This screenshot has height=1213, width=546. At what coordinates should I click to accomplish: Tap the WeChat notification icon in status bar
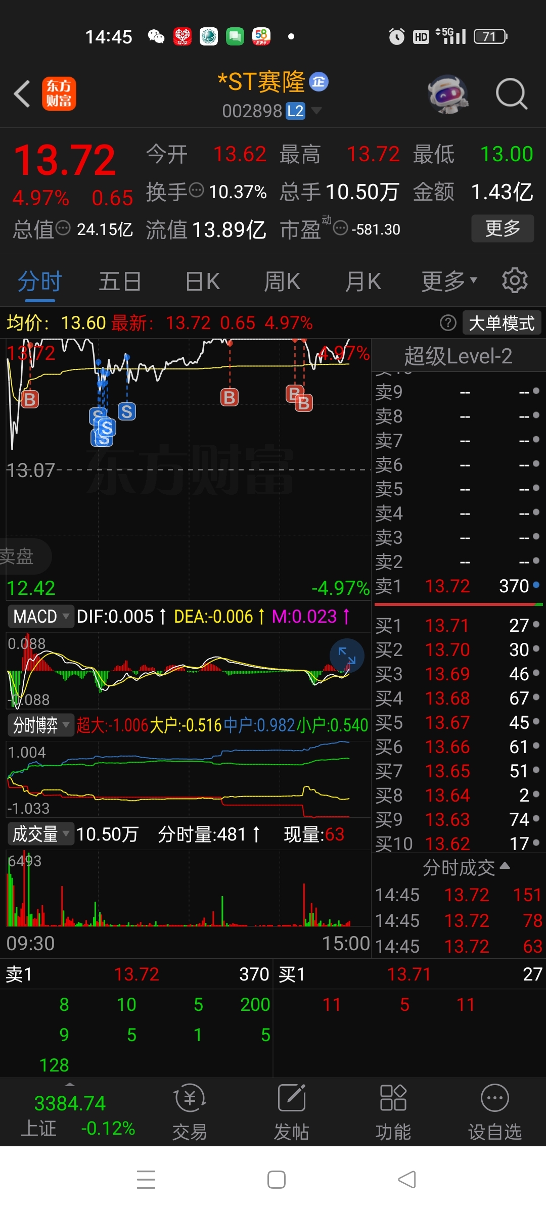(156, 36)
